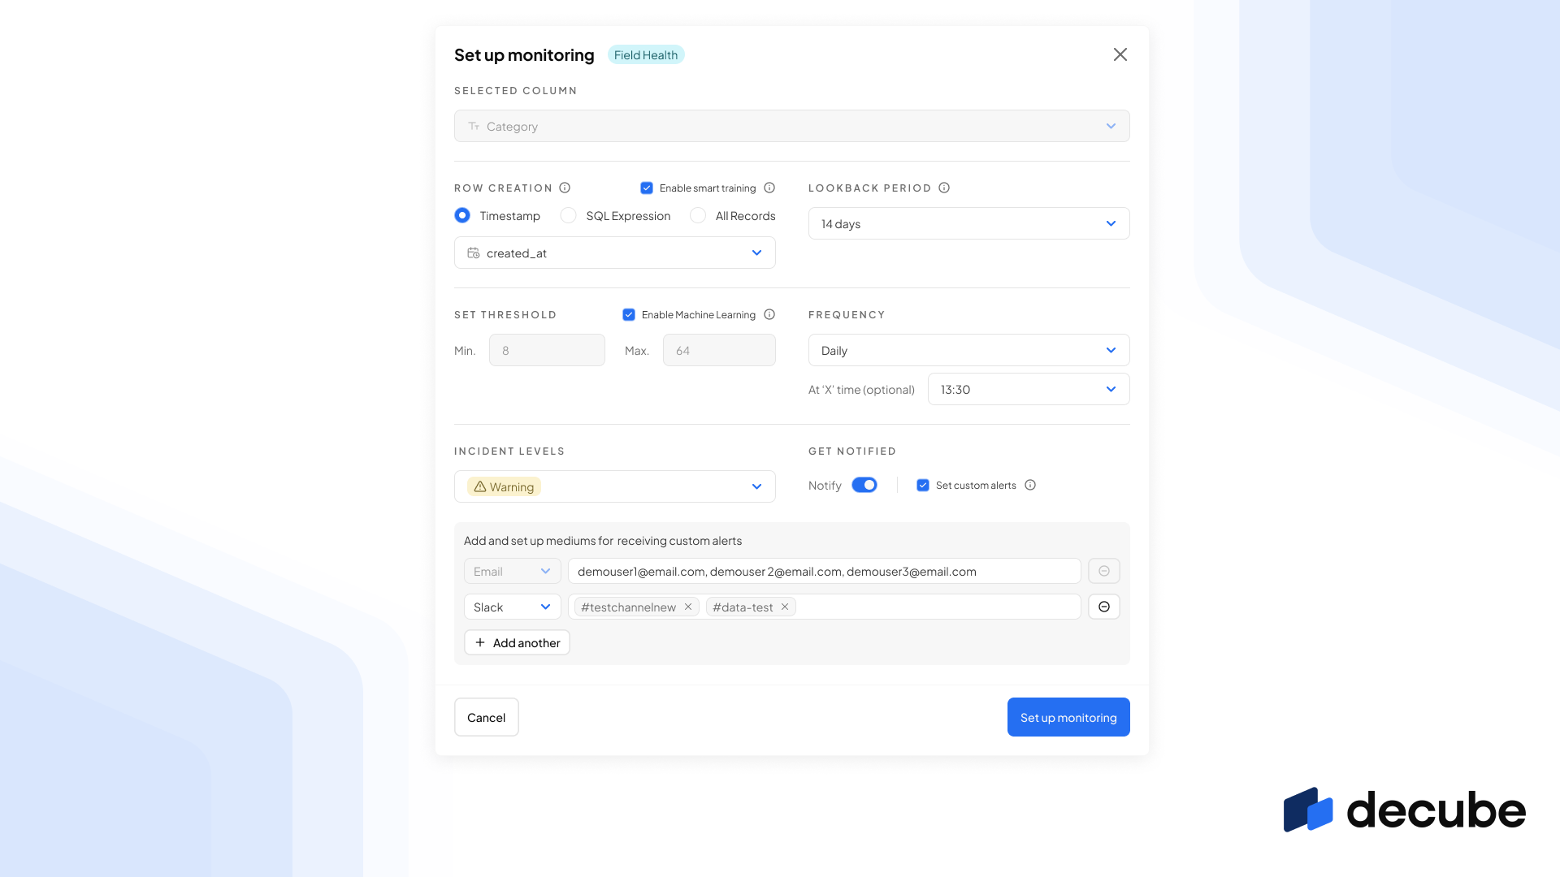Click info icon next to Set custom alerts
The image size is (1560, 877).
tap(1030, 485)
